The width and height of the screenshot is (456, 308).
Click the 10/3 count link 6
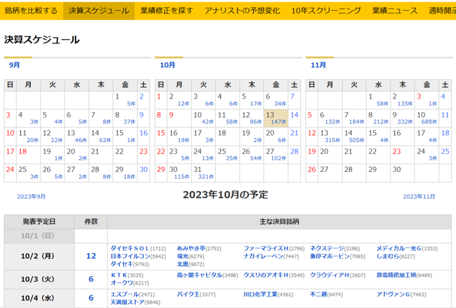coord(91,279)
